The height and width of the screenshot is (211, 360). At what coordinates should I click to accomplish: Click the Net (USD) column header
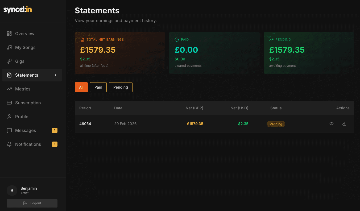[239, 108]
